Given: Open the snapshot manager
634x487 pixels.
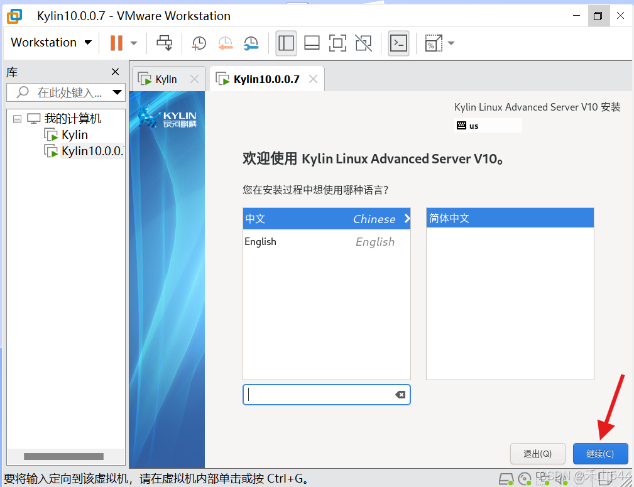Looking at the screenshot, I should tap(251, 43).
